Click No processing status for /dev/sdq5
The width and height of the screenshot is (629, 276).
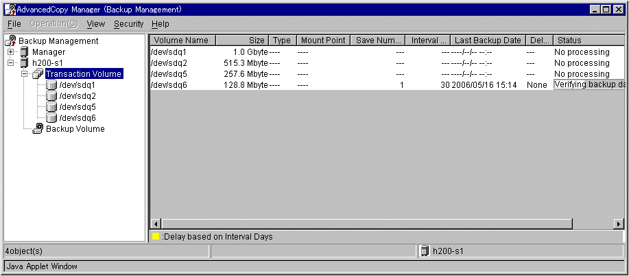582,74
